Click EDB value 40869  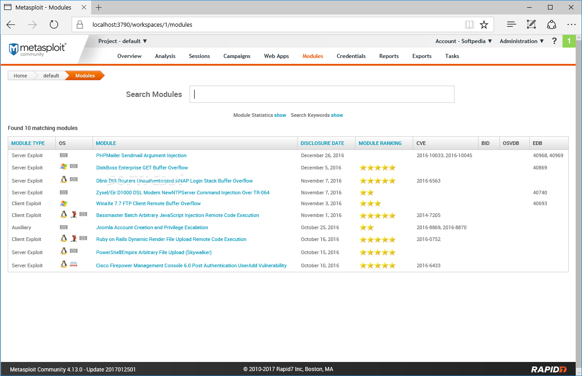[540, 168]
